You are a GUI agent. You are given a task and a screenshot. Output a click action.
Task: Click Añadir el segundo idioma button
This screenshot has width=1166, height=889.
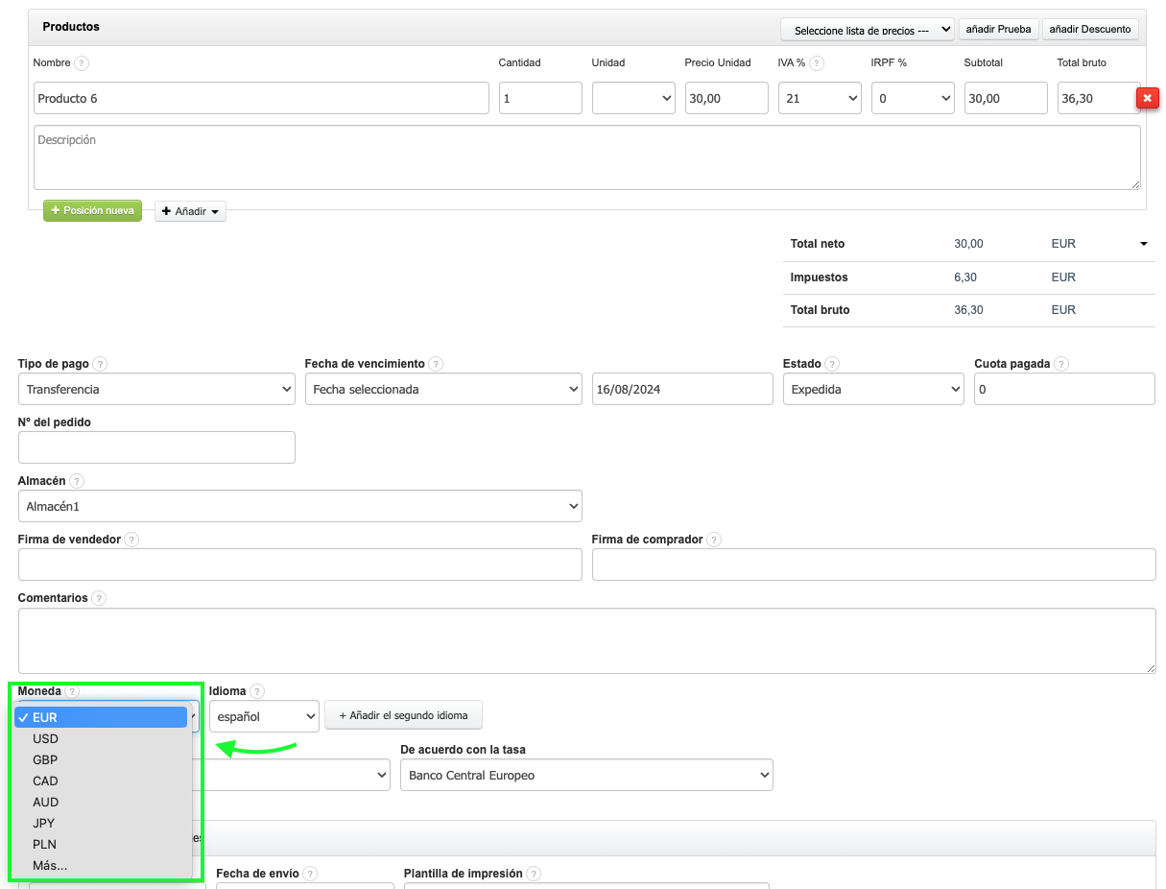click(403, 715)
